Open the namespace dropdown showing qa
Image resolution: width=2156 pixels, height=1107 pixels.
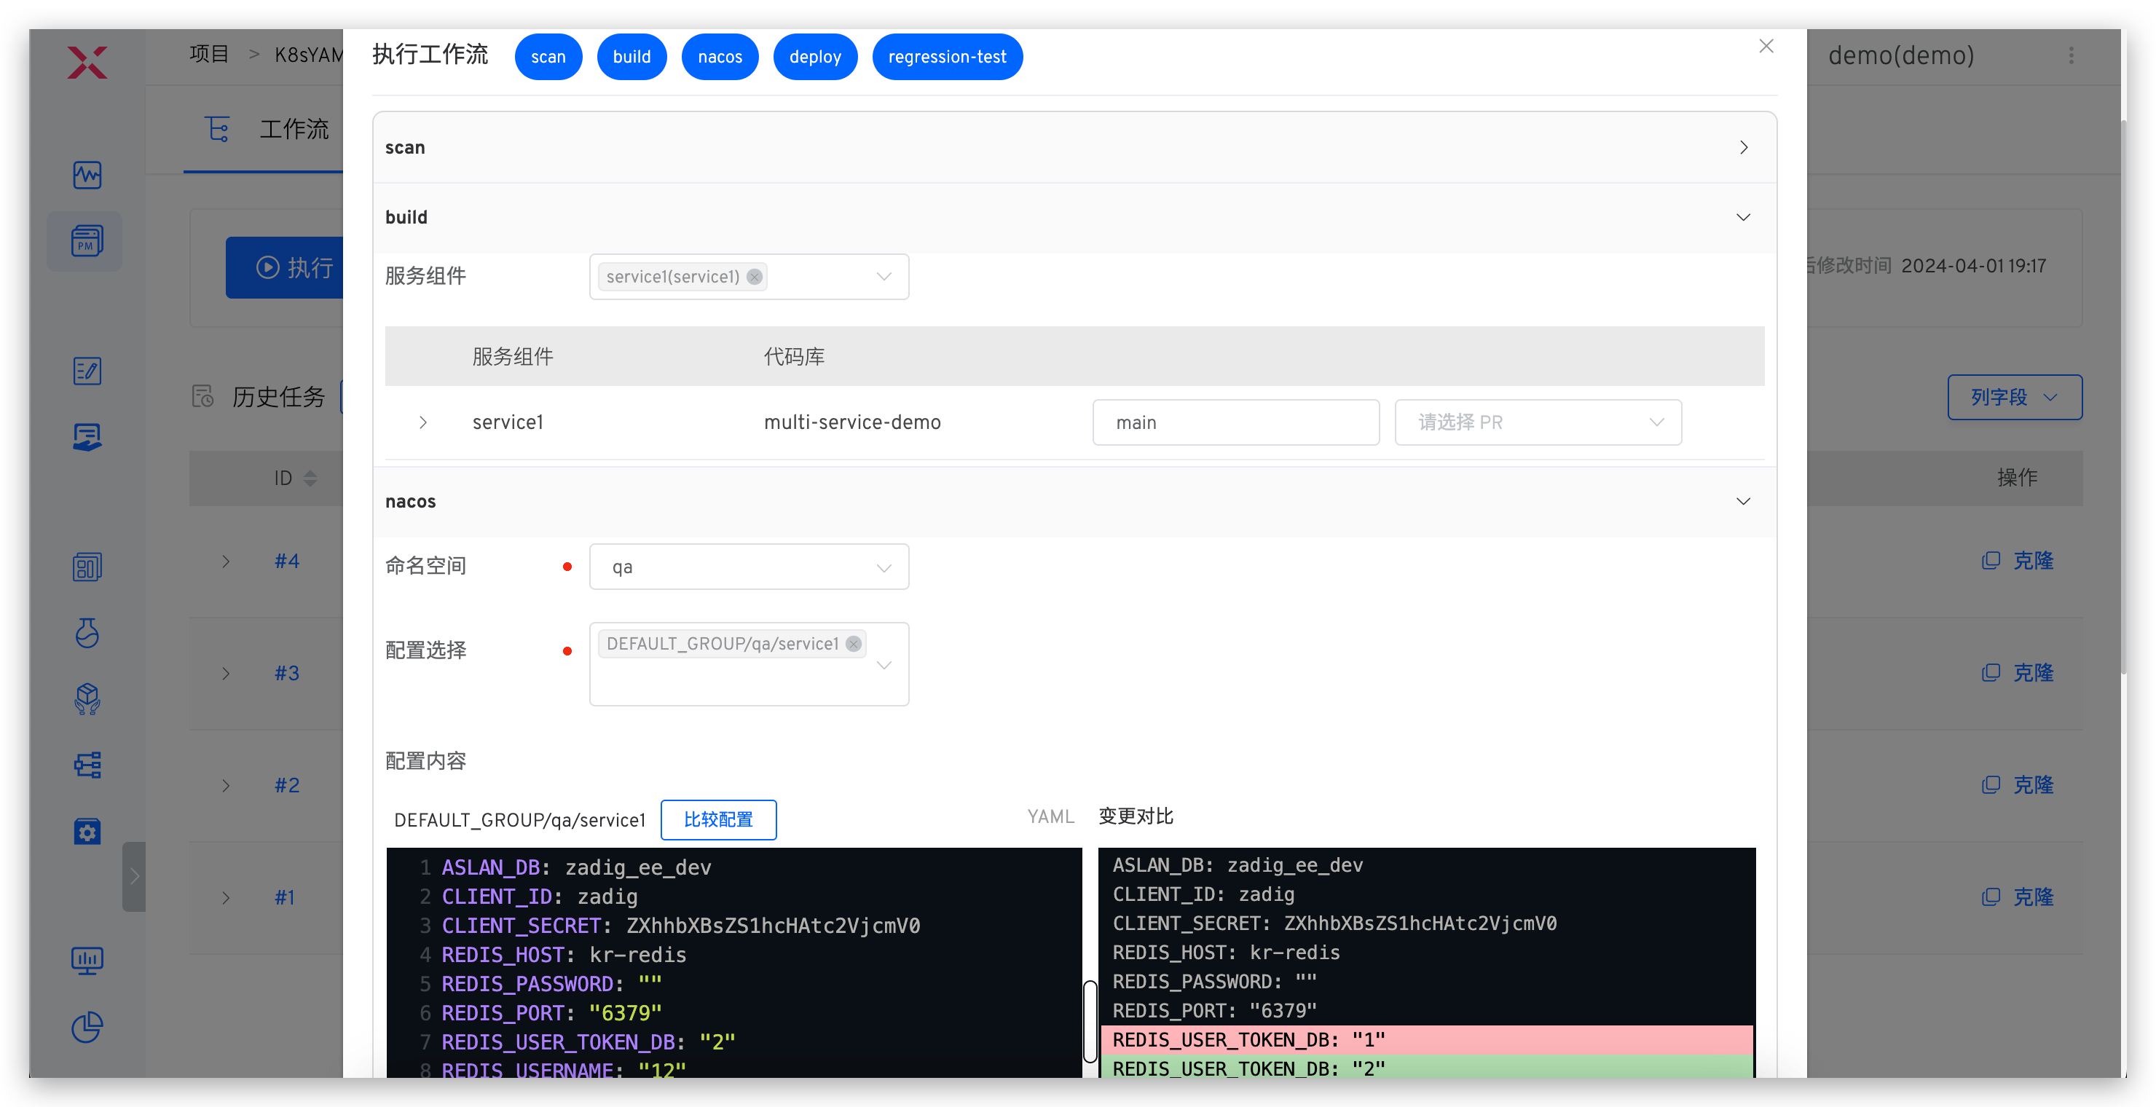tap(748, 567)
